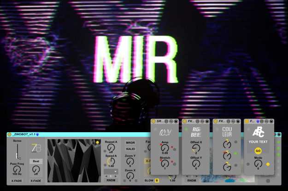Image resolution: width=288 pixels, height=191 pixels.
Task: Click RNDM button below RGBEE device
Action: point(192,180)
